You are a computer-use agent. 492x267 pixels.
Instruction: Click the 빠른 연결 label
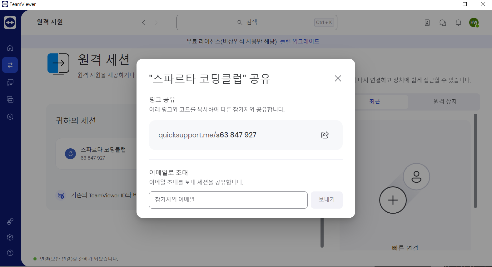pyautogui.click(x=405, y=248)
